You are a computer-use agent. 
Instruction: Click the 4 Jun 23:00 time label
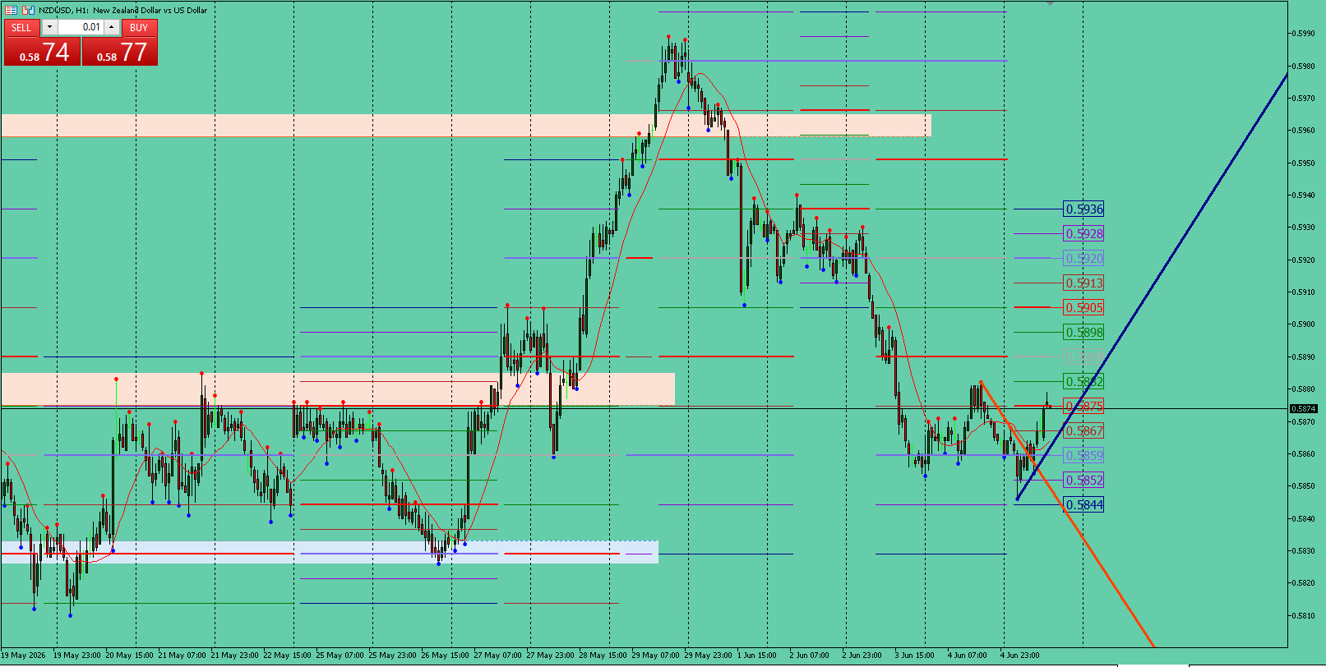pyautogui.click(x=1019, y=655)
